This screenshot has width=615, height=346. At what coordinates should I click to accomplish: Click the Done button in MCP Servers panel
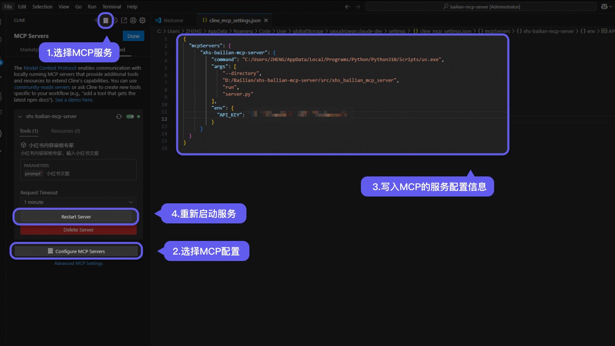coord(133,36)
